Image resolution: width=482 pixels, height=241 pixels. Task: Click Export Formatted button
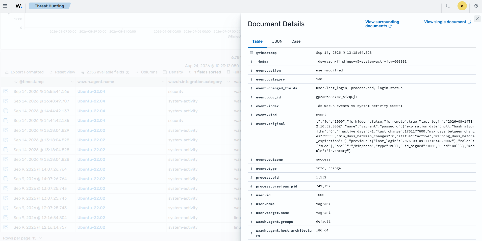[24, 72]
